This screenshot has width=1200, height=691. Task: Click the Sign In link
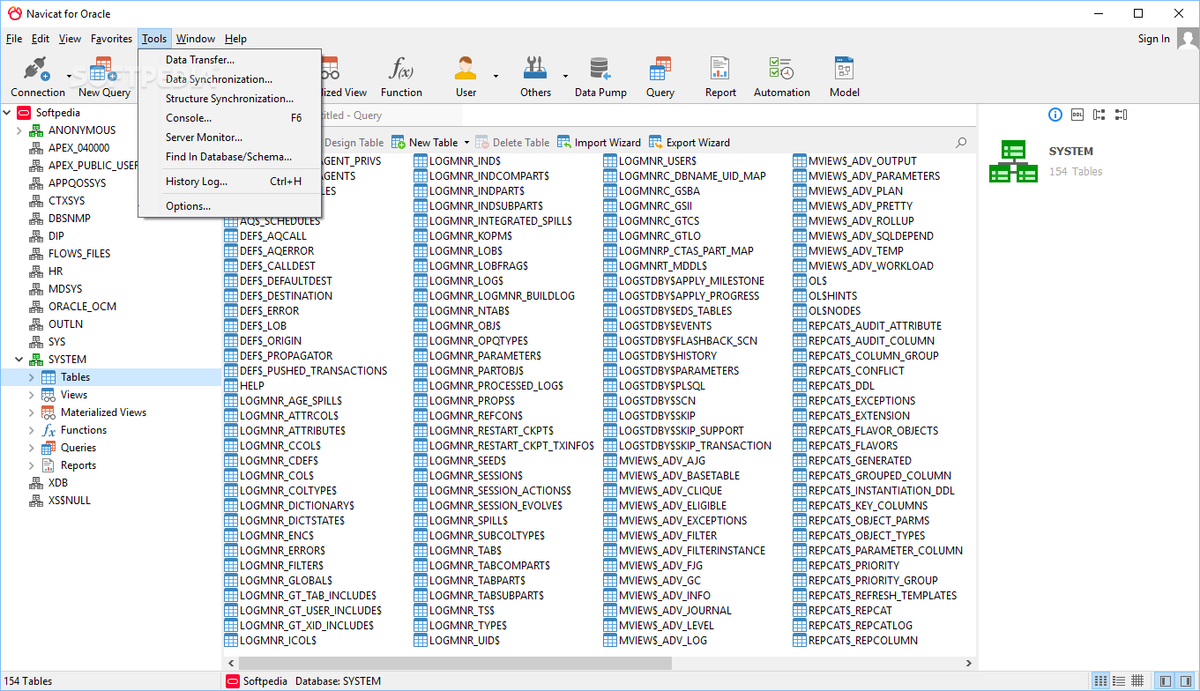(x=1154, y=39)
